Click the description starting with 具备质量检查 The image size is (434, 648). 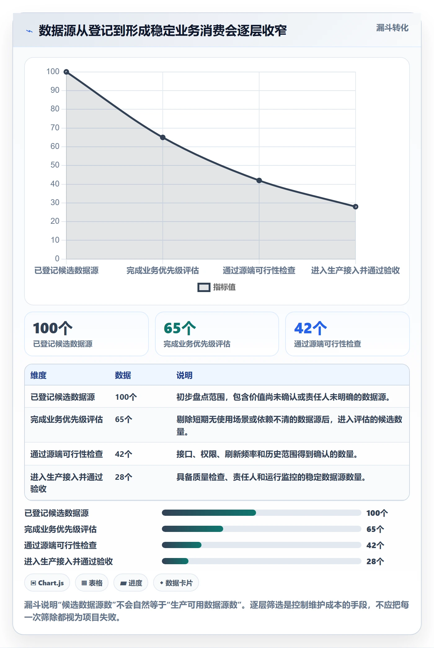click(x=271, y=477)
